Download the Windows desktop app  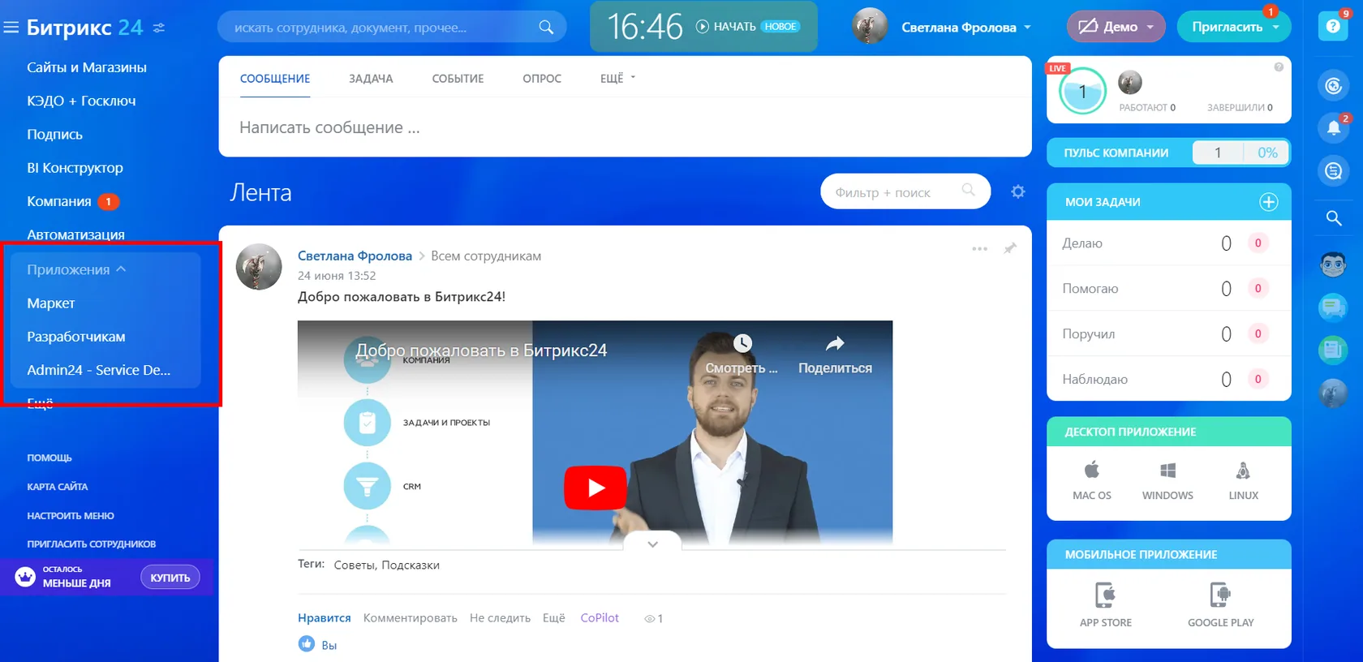coord(1167,480)
